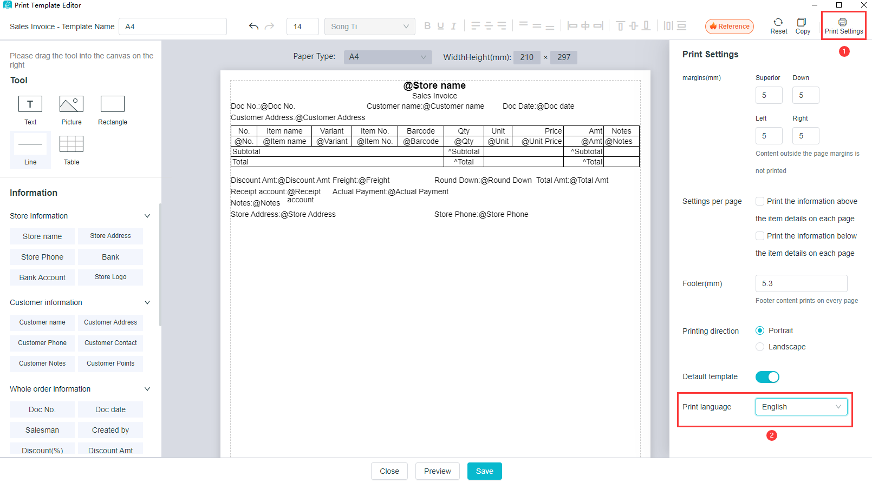This screenshot has height=483, width=872.
Task: Click the Footer(mm) input field
Action: (x=801, y=283)
